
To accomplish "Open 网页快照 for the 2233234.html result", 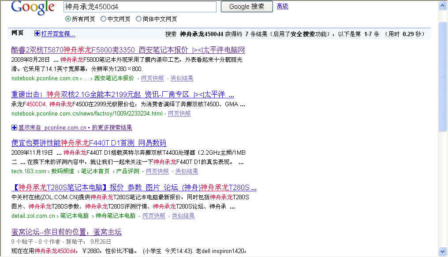I will 179,113.
